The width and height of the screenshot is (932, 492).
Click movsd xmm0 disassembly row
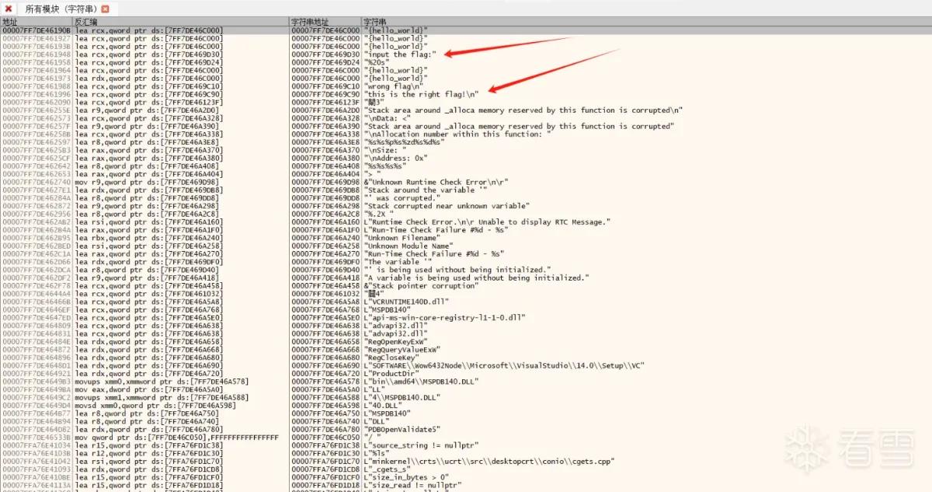(155, 405)
